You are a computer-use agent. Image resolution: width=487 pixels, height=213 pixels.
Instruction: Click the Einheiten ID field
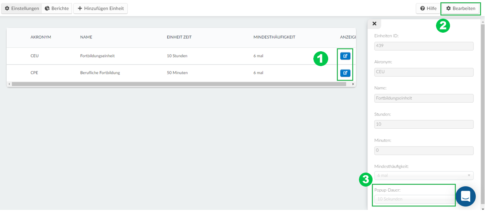point(424,46)
